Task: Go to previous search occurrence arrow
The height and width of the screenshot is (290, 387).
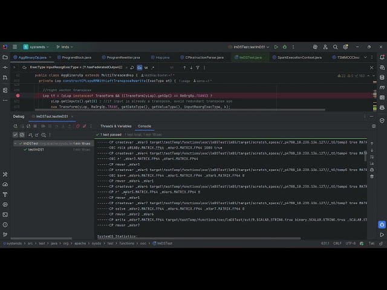Action: (184, 68)
